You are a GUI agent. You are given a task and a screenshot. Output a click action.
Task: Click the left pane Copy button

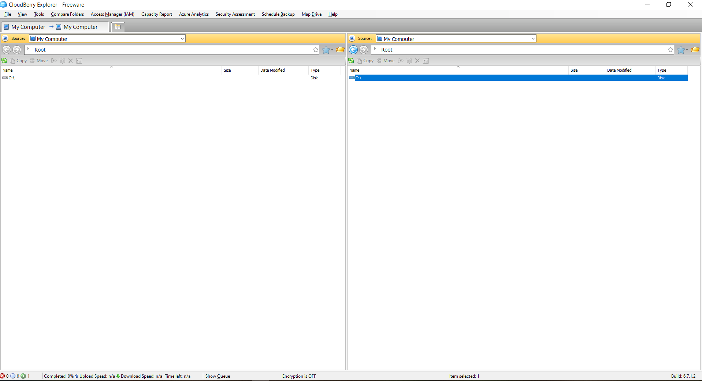(x=18, y=61)
